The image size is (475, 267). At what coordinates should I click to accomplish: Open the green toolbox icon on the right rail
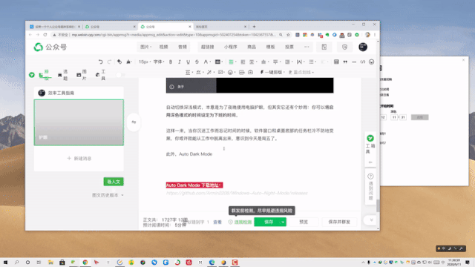point(370,139)
